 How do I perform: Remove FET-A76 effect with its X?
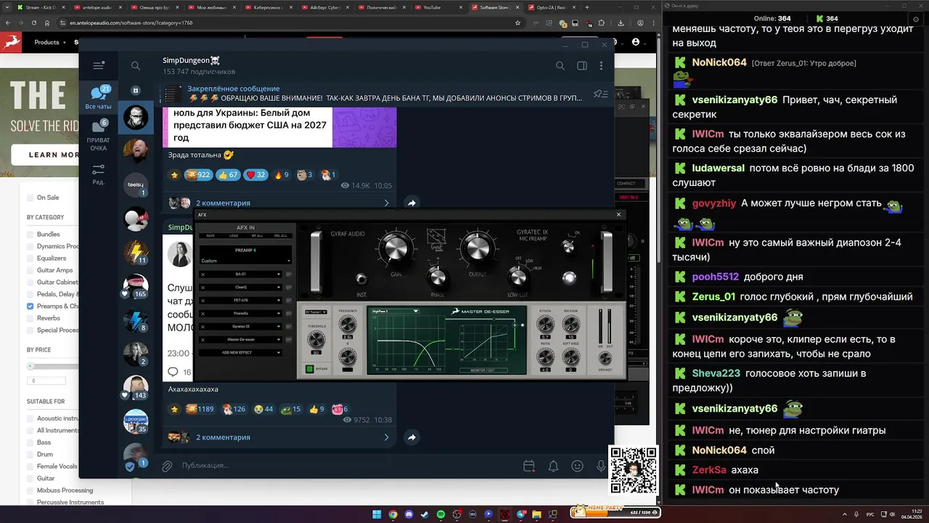pos(202,300)
